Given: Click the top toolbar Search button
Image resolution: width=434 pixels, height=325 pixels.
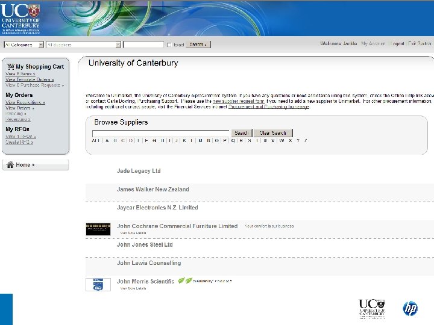Looking at the screenshot, I should coord(198,45).
